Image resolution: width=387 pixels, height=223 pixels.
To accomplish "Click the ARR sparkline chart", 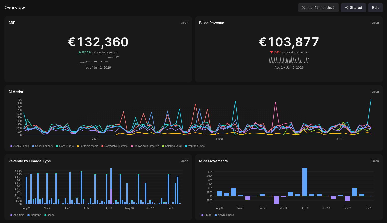I will point(98,60).
